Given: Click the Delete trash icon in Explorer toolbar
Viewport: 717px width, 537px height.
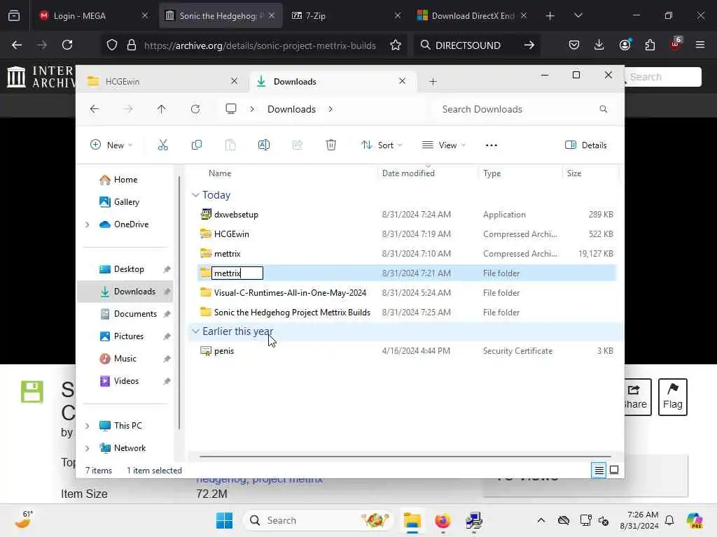Looking at the screenshot, I should click(331, 145).
